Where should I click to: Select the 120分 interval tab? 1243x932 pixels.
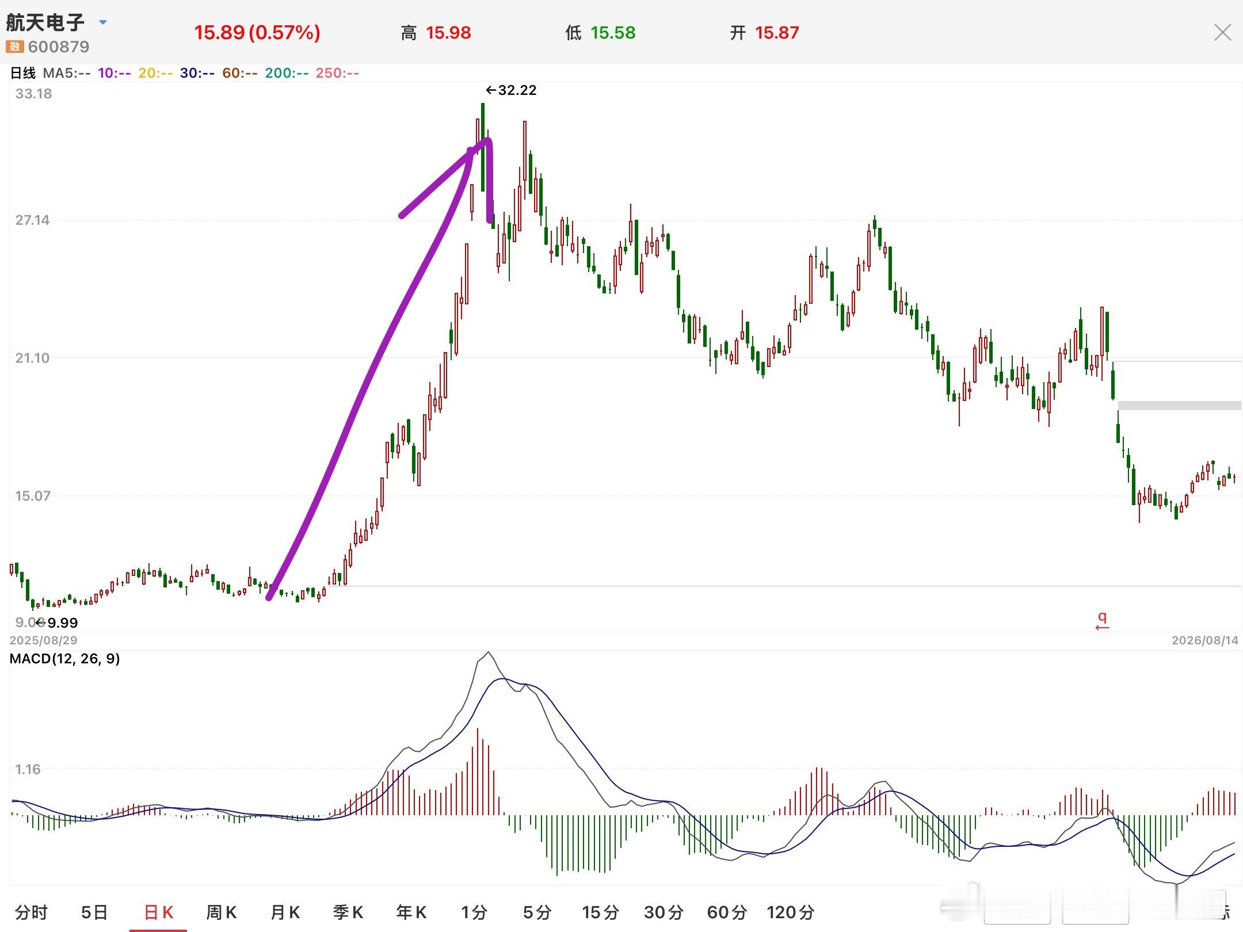tap(791, 912)
